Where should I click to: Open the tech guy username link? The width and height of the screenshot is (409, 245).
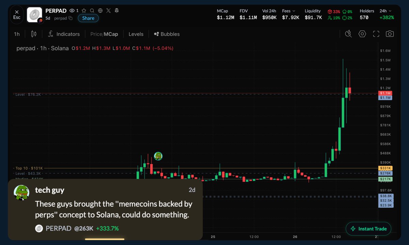(50, 190)
